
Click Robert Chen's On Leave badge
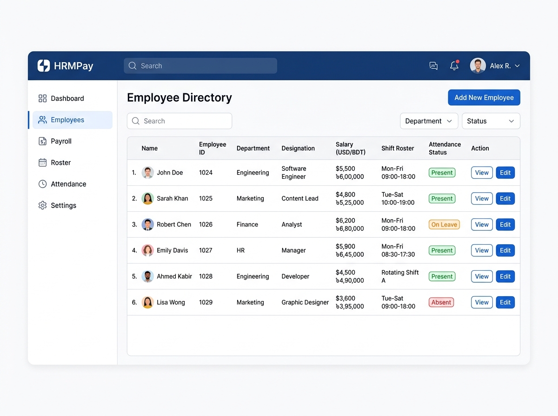coord(444,225)
